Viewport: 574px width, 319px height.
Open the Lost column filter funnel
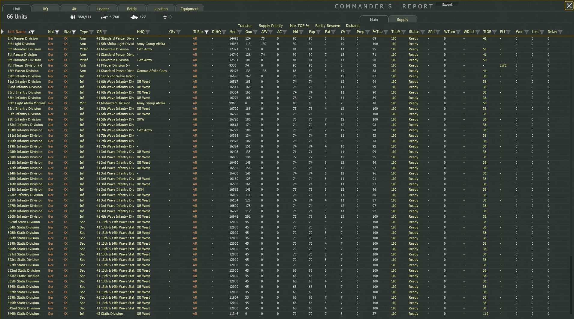pyautogui.click(x=542, y=32)
